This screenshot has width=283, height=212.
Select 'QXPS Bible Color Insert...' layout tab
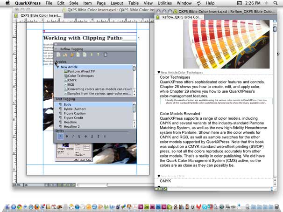(x=38, y=15)
